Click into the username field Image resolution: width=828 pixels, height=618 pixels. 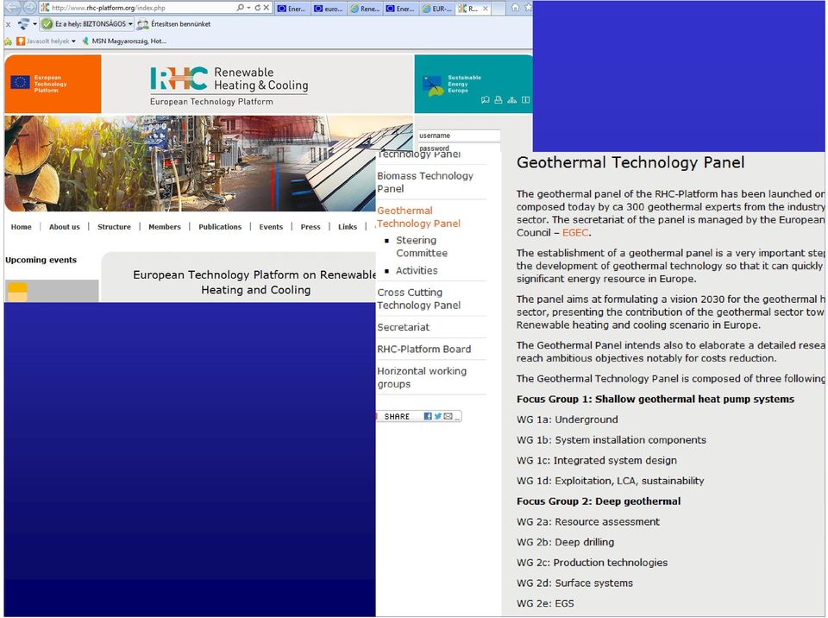coord(459,136)
